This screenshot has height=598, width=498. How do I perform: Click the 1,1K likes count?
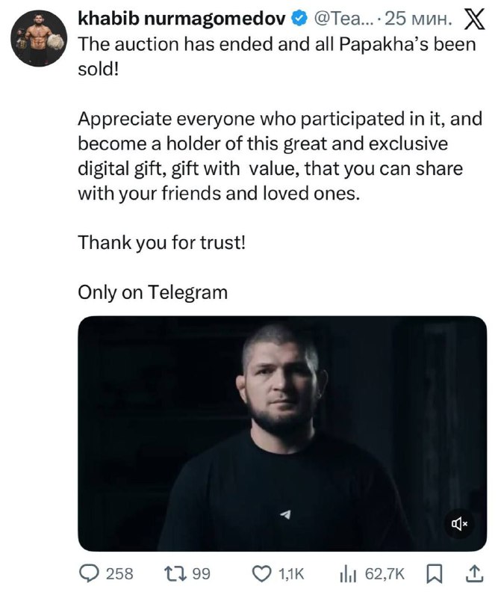(x=291, y=573)
